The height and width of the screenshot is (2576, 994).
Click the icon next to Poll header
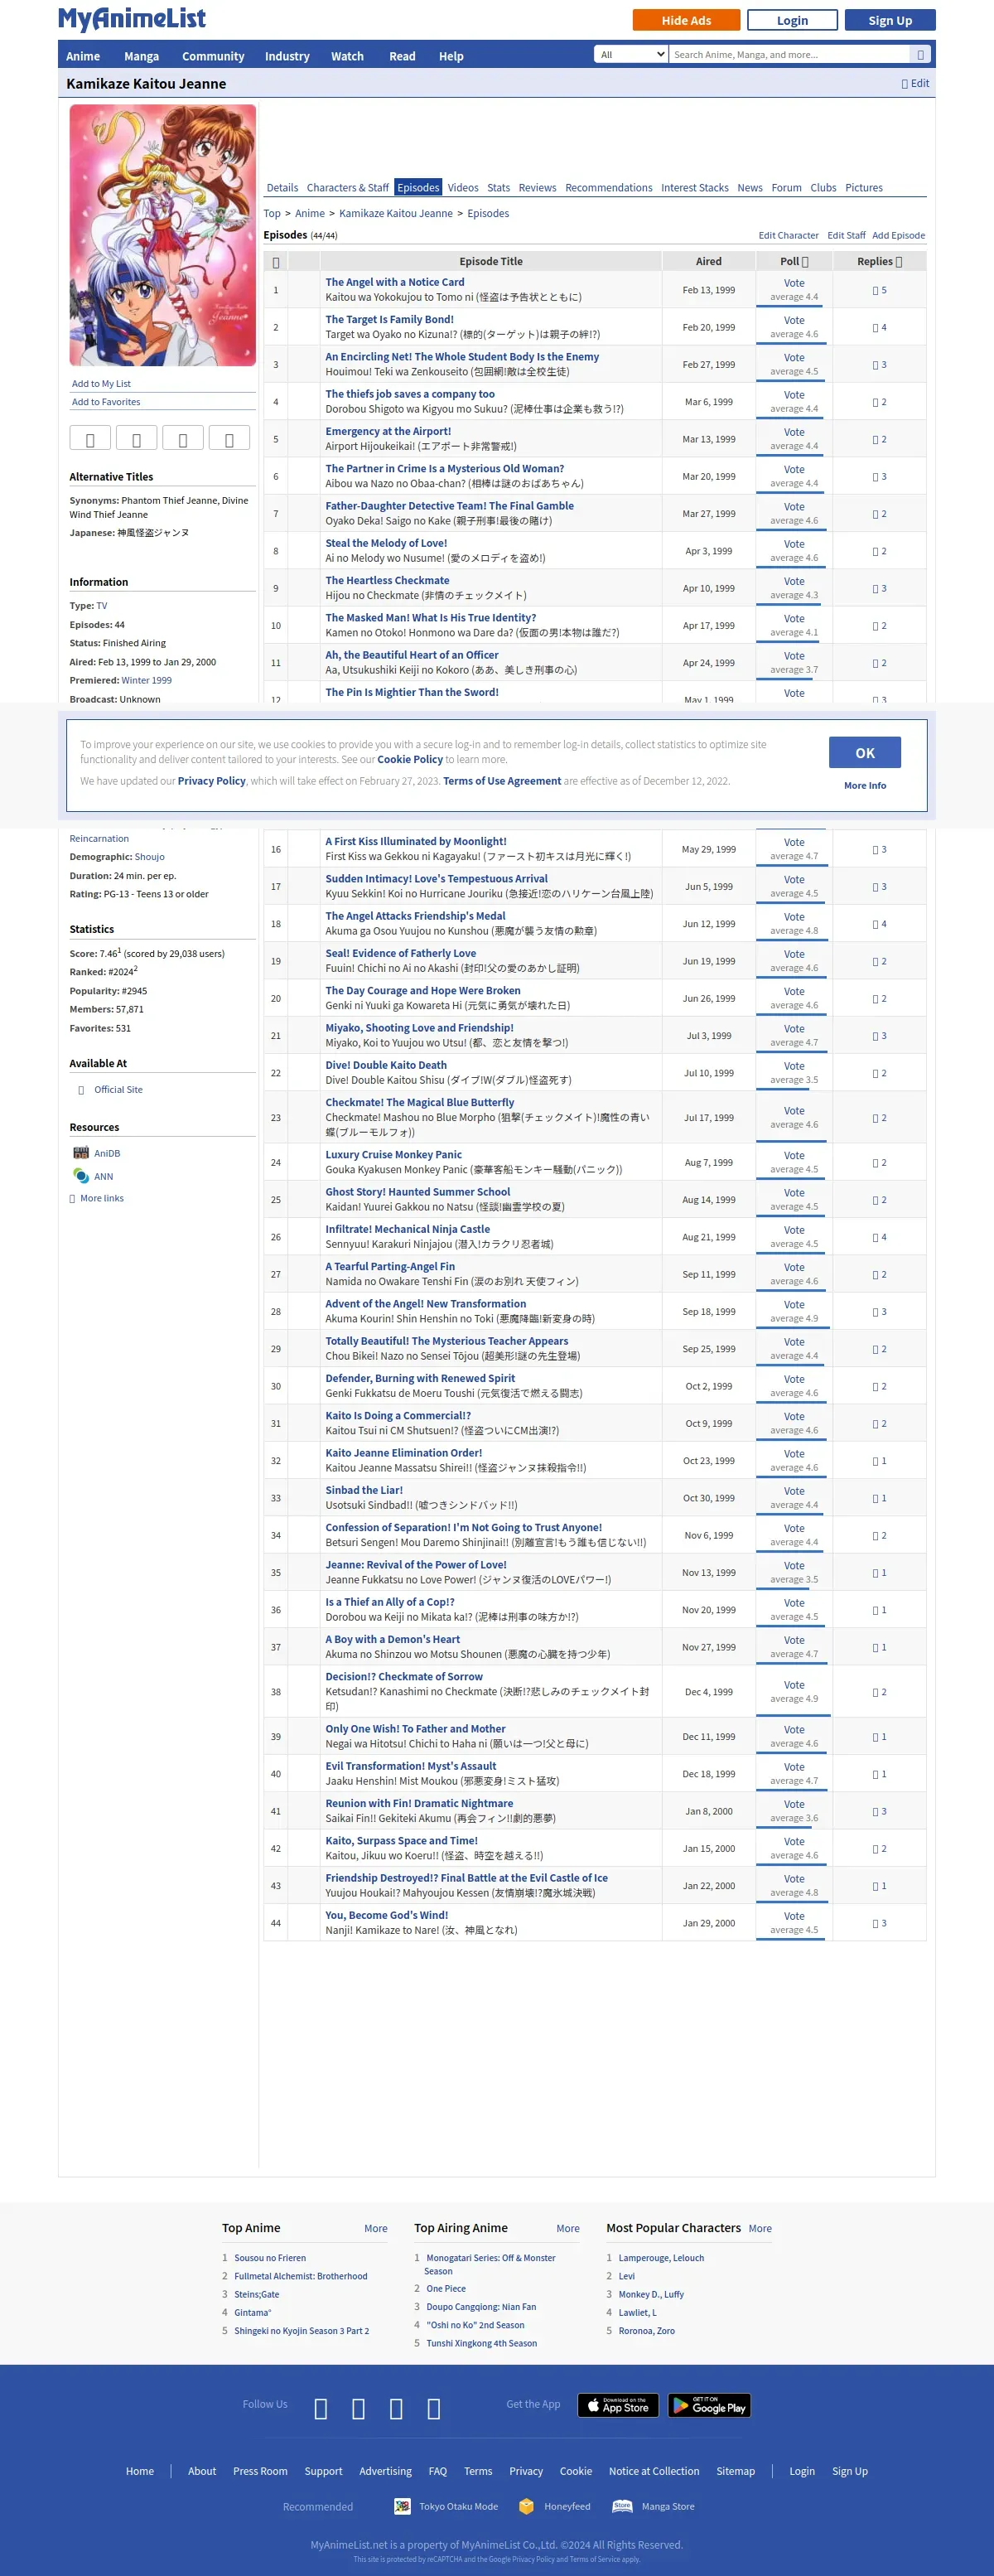(805, 262)
